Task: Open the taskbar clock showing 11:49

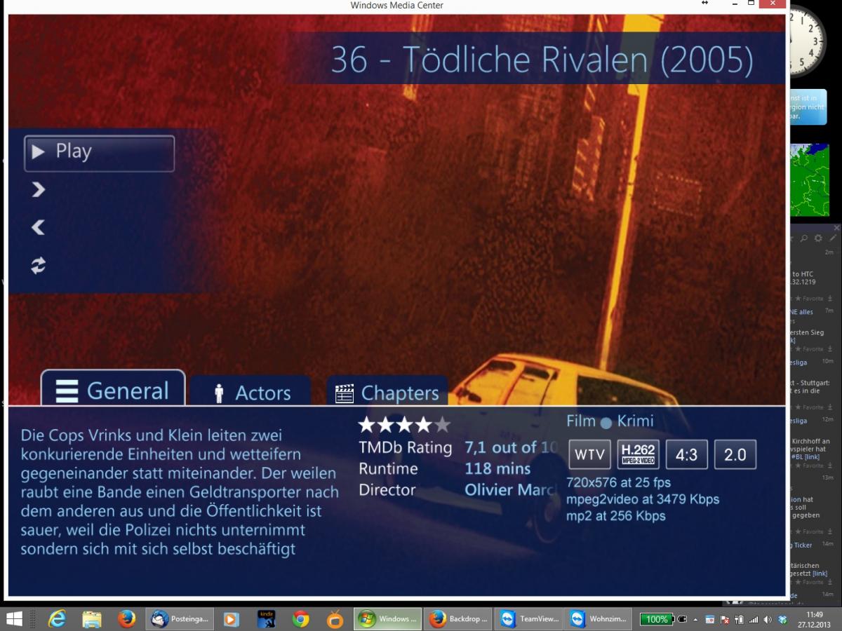Action: (x=814, y=620)
